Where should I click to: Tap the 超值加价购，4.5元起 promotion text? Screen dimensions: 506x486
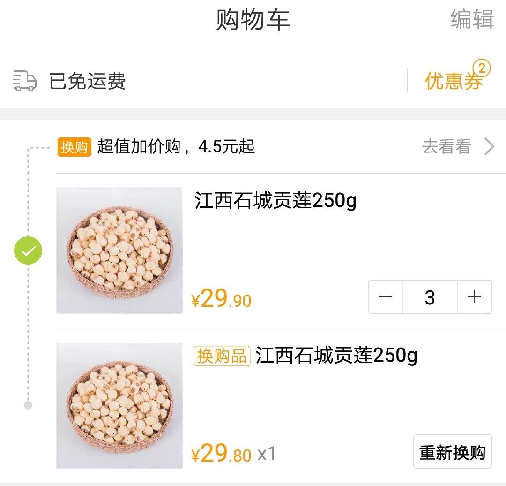pos(176,147)
